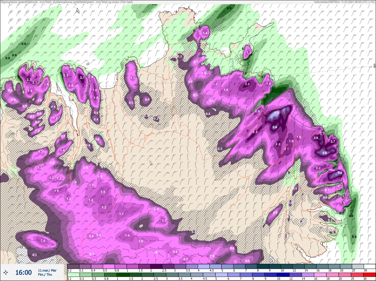Click the date text '11.mar./ Mar'

pos(47,270)
